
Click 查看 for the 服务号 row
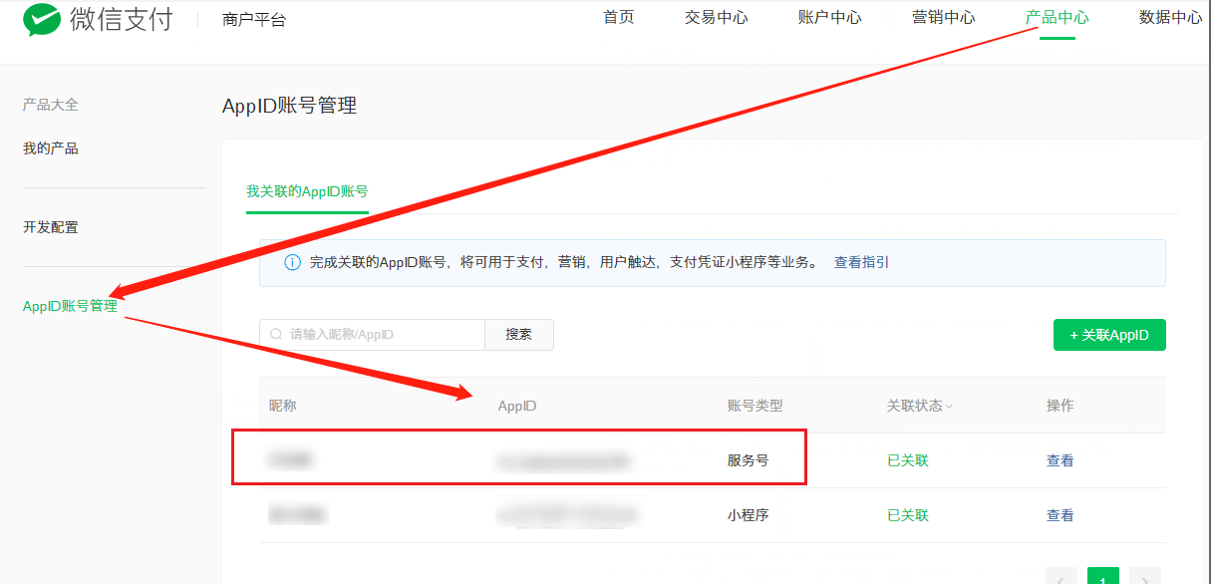click(1060, 461)
